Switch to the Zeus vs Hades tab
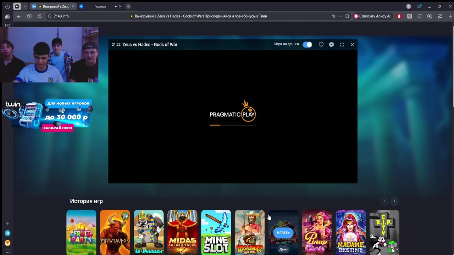The image size is (454, 255). point(53,6)
